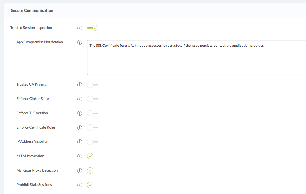Click the MiTM Prevention info icon
The width and height of the screenshot is (306, 194).
(x=79, y=156)
